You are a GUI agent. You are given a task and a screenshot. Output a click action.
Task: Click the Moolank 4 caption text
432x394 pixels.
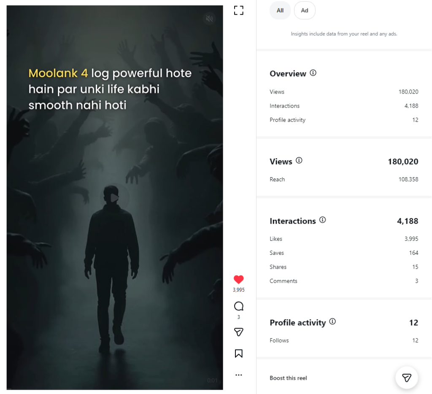click(x=110, y=89)
